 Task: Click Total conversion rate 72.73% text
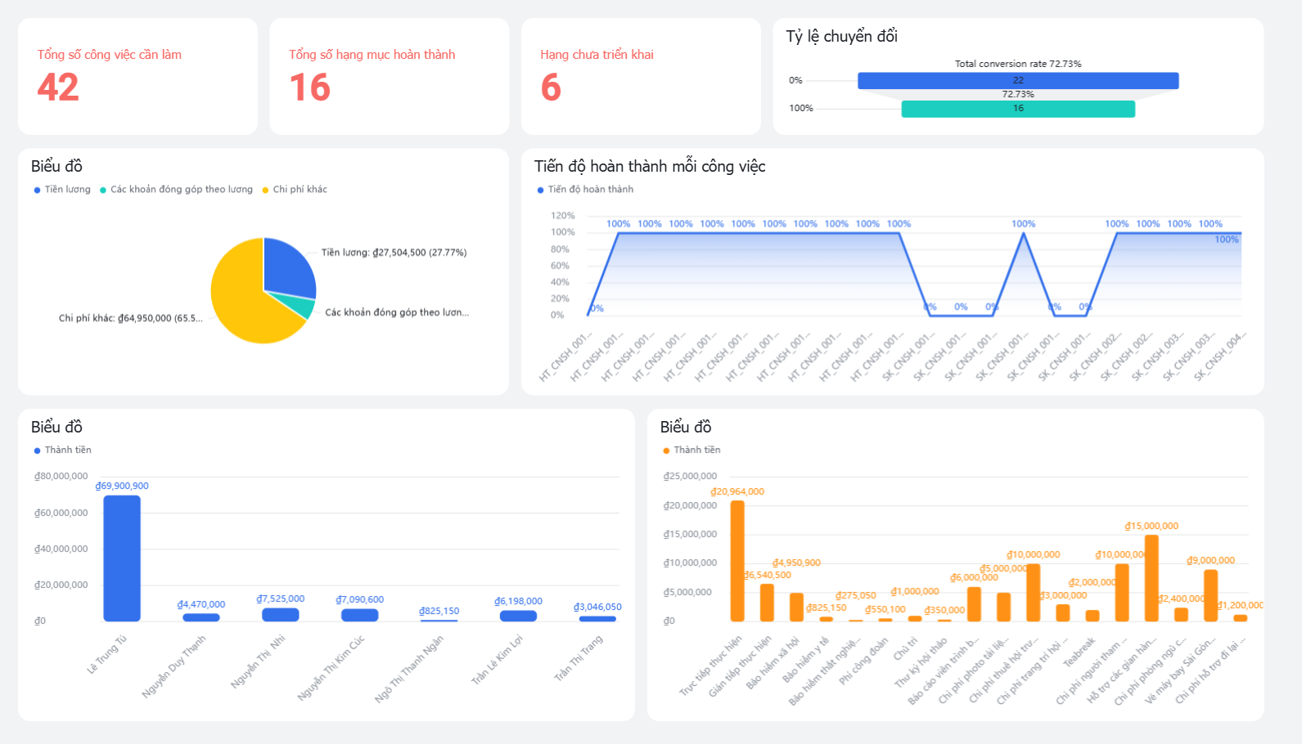pos(1018,64)
